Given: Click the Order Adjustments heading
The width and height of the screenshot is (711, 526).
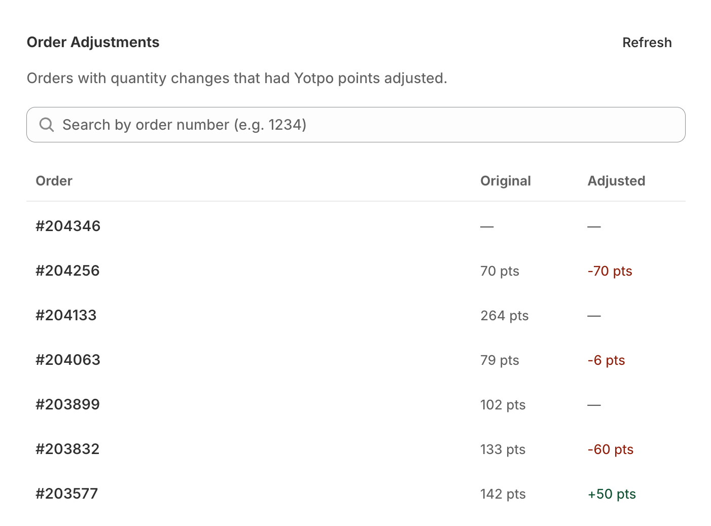Looking at the screenshot, I should (93, 42).
